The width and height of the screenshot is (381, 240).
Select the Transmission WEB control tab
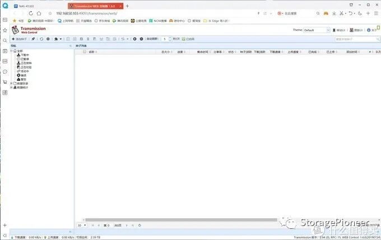[95, 6]
